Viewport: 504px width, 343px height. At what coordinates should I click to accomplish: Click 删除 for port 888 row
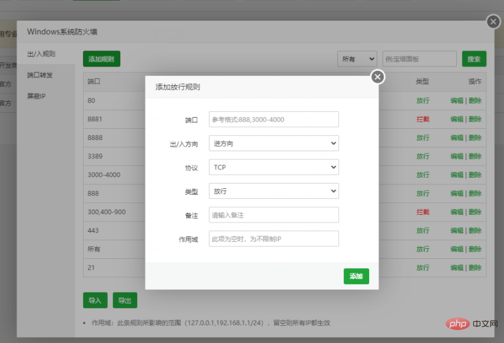tap(475, 194)
